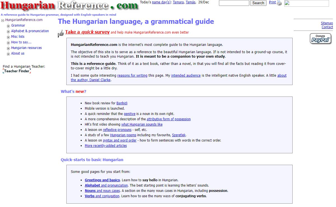Screen dimensions: 336x207
Task: Open the Szeretlek link
Action: point(179,135)
